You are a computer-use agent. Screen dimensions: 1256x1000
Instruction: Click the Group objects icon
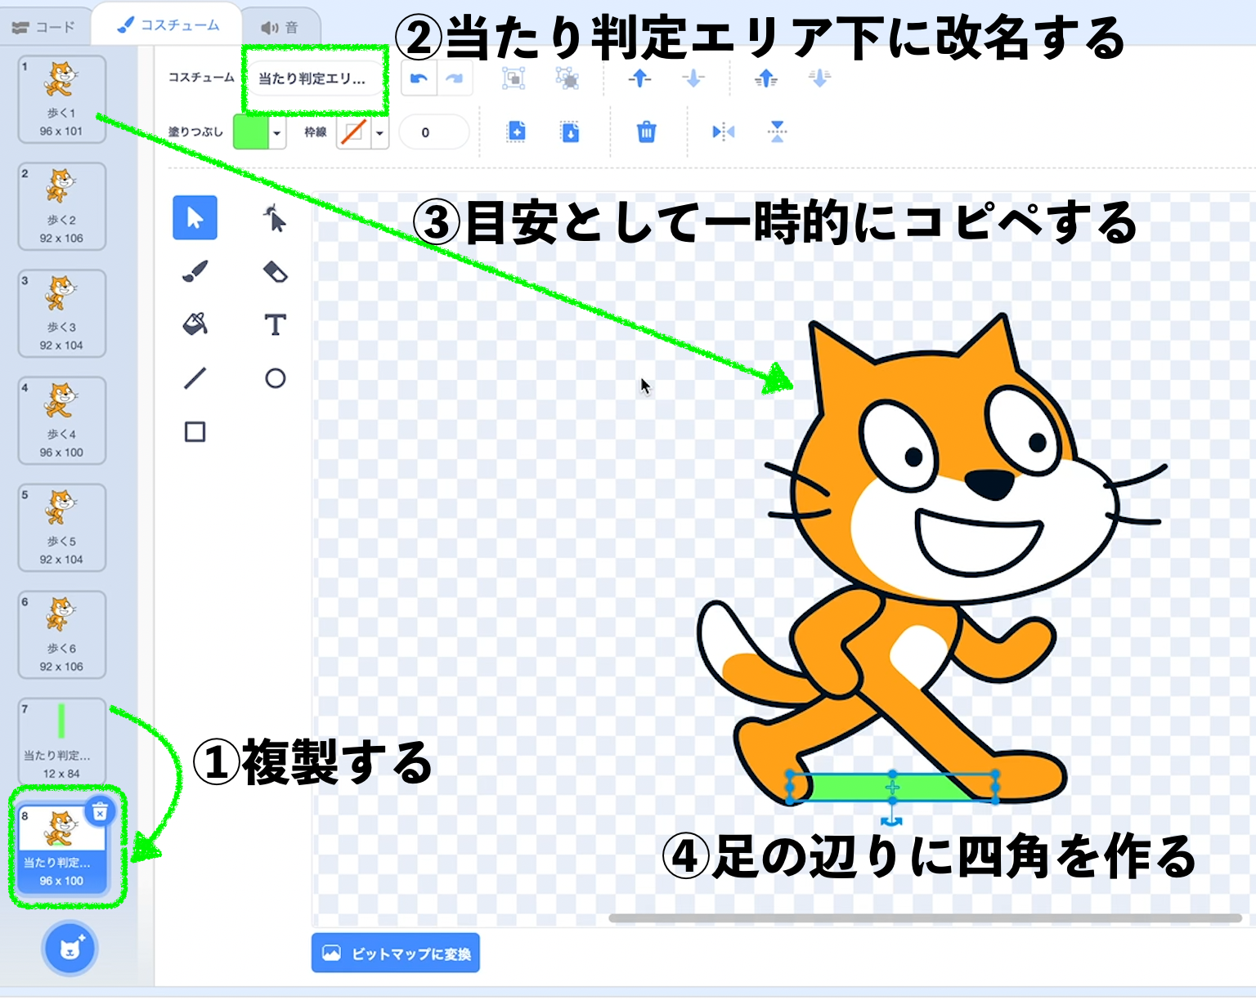514,78
